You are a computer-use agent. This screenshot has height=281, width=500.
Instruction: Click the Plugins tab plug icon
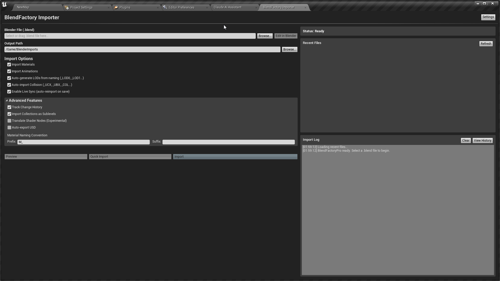tap(116, 8)
